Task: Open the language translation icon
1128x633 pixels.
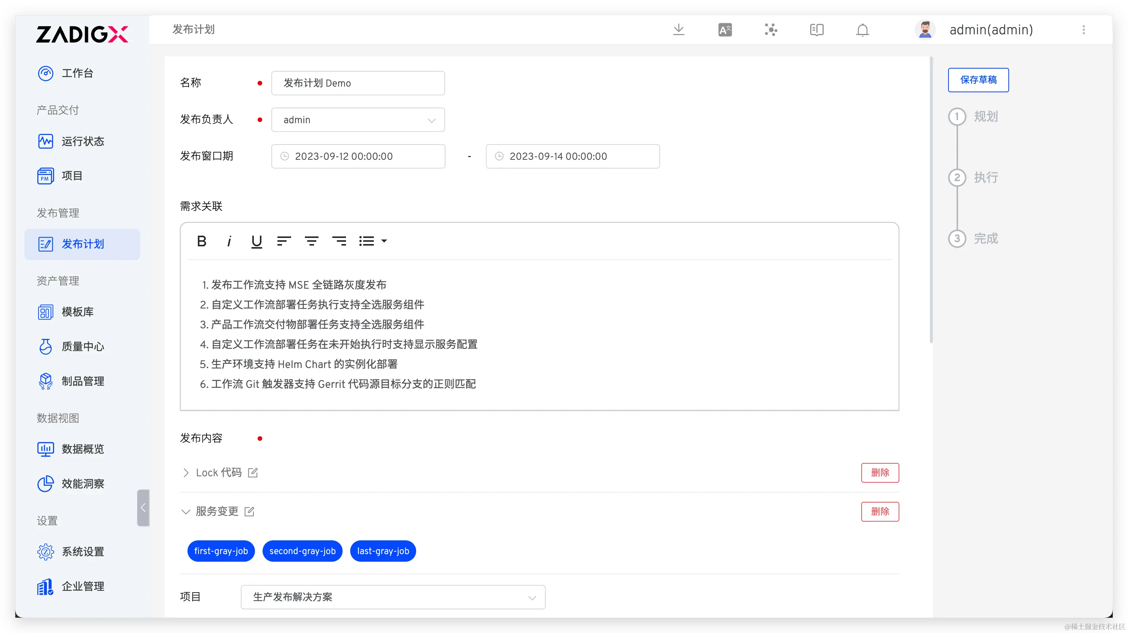Action: coord(725,30)
